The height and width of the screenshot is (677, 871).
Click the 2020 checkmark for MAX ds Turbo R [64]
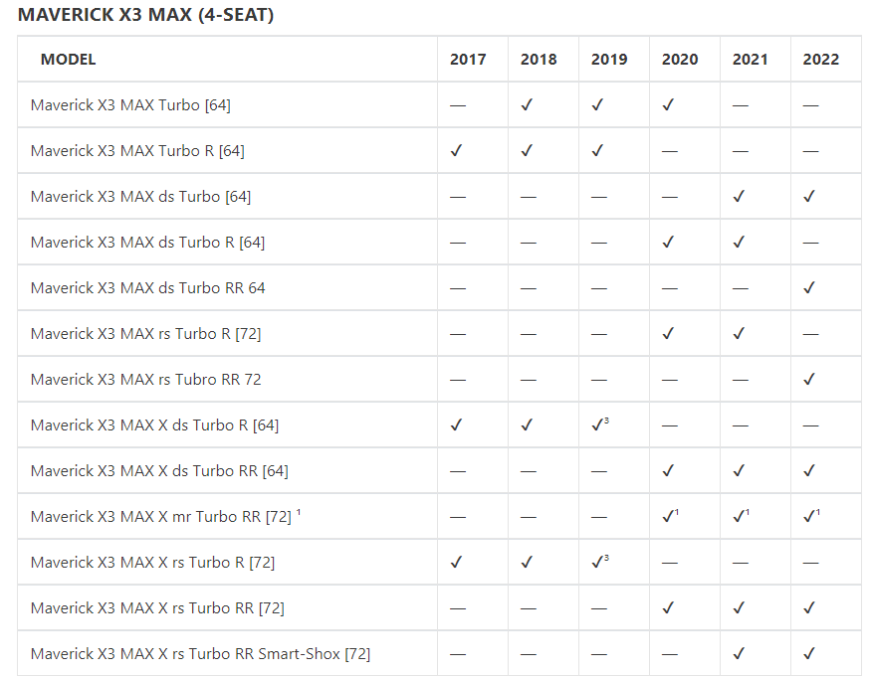click(668, 242)
